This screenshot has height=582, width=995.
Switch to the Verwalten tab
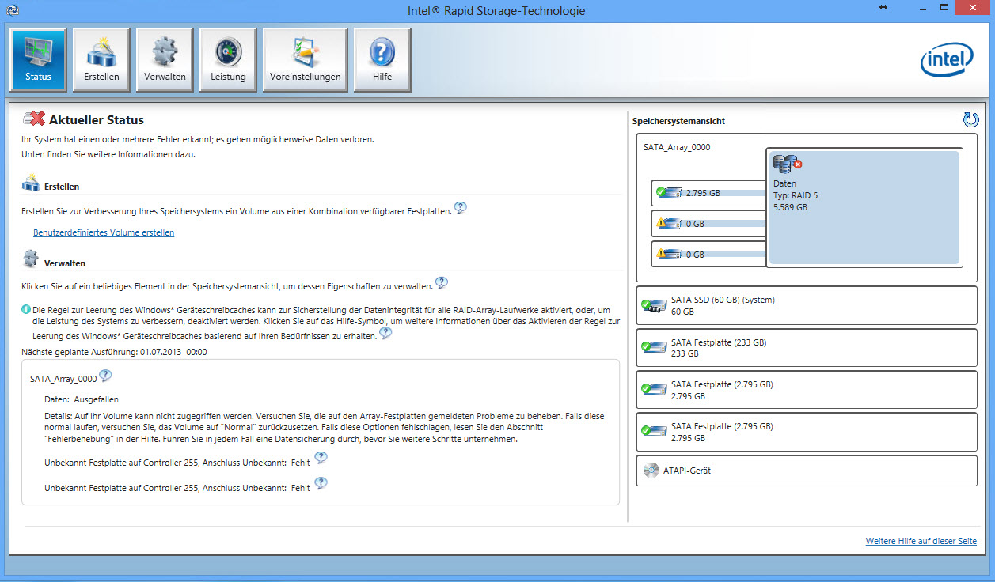[x=165, y=60]
